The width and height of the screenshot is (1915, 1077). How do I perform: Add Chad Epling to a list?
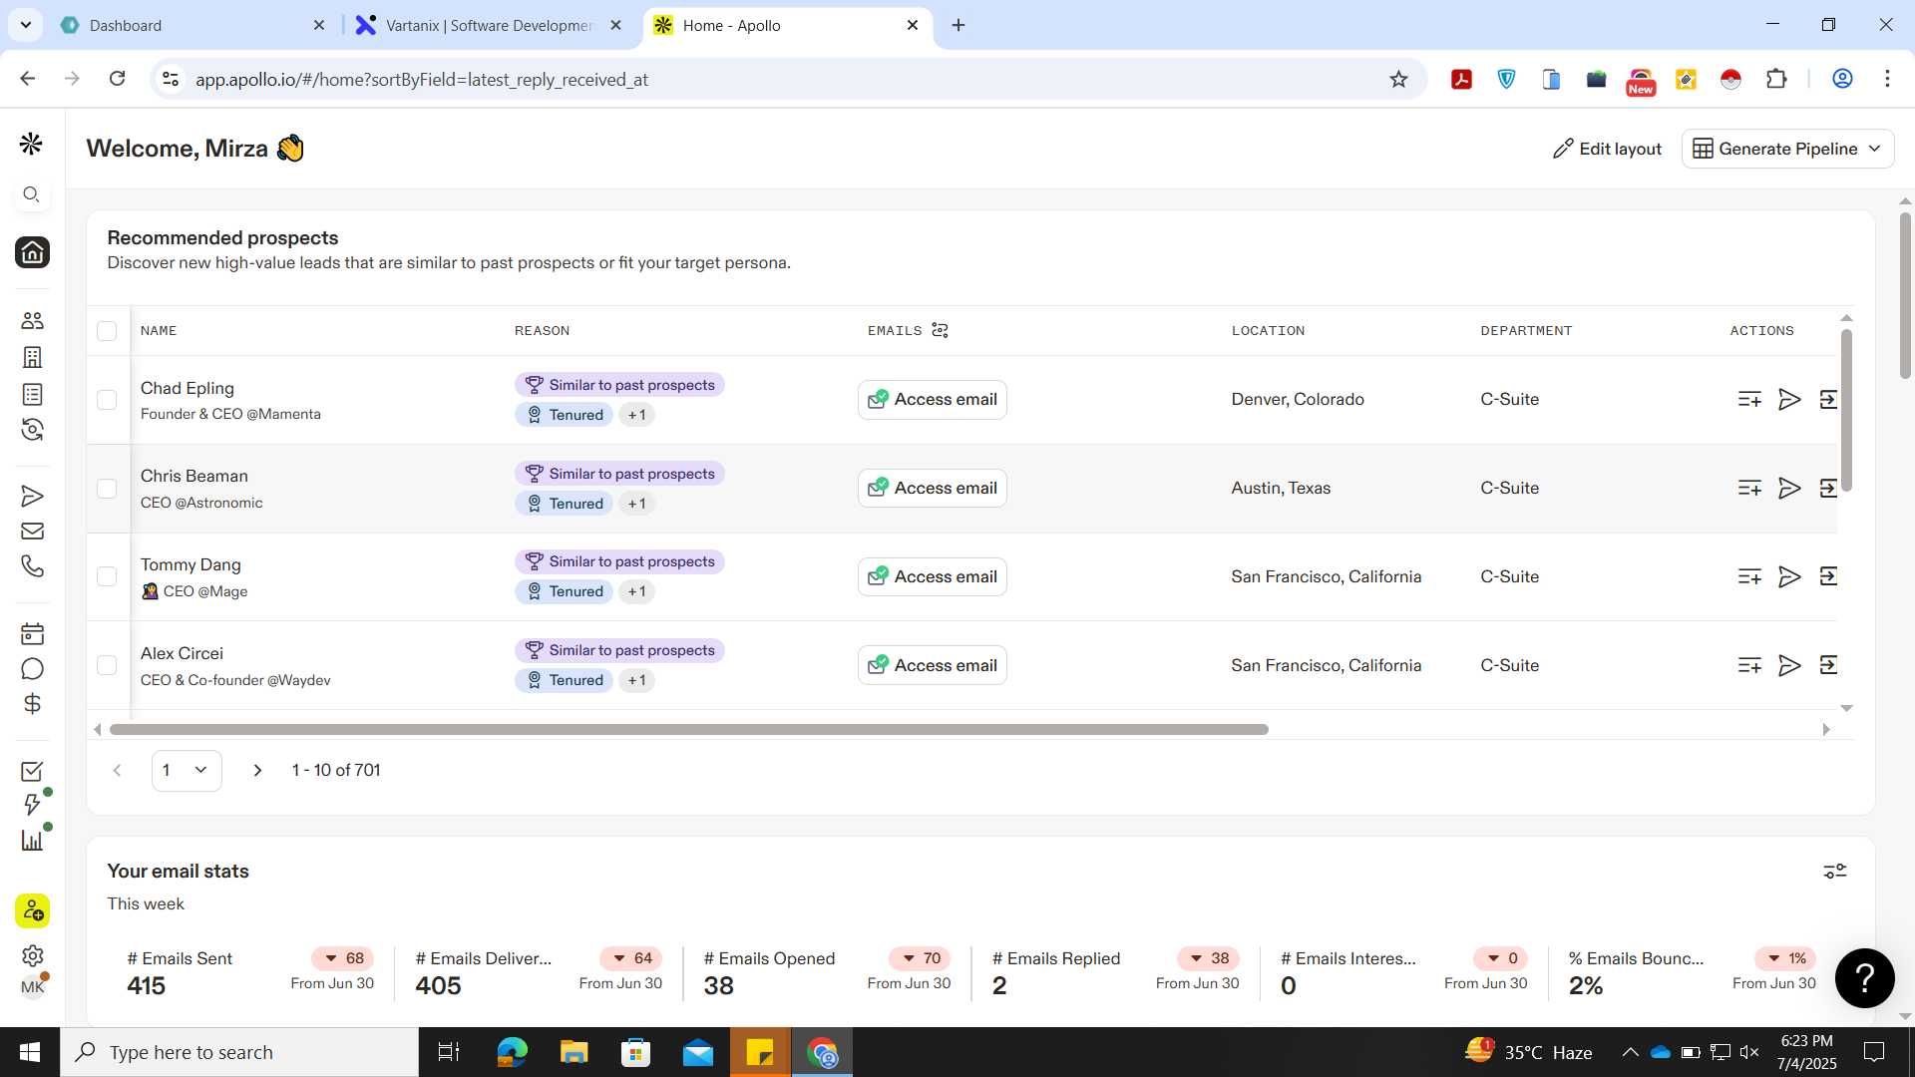(x=1749, y=399)
